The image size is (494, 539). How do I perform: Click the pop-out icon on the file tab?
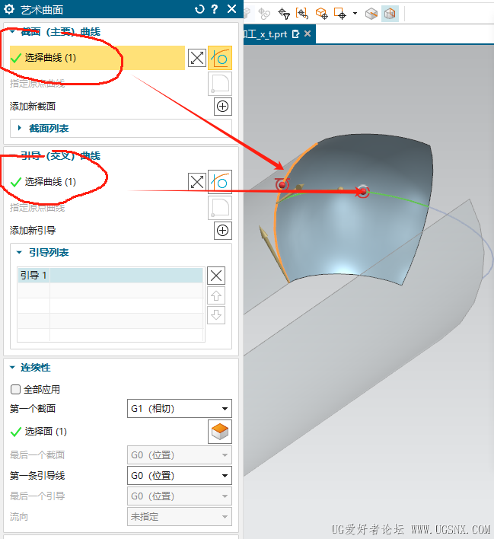coord(295,34)
